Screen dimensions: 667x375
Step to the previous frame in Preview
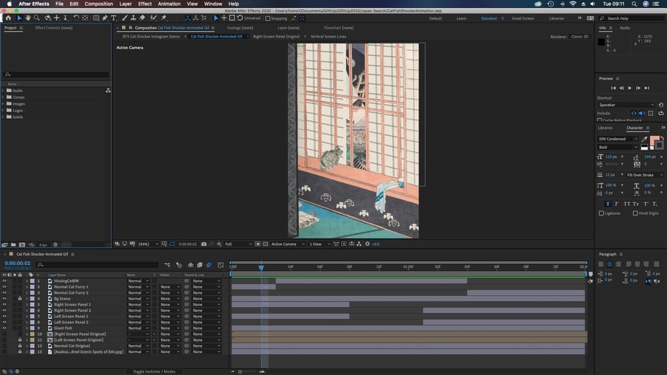[622, 88]
